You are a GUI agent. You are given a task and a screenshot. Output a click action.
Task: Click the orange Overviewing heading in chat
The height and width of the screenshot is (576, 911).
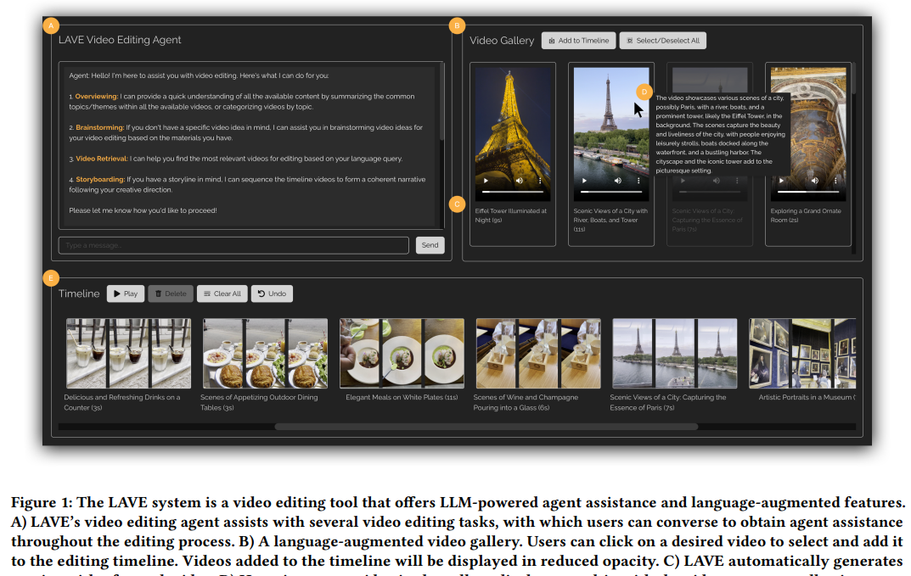pyautogui.click(x=97, y=97)
